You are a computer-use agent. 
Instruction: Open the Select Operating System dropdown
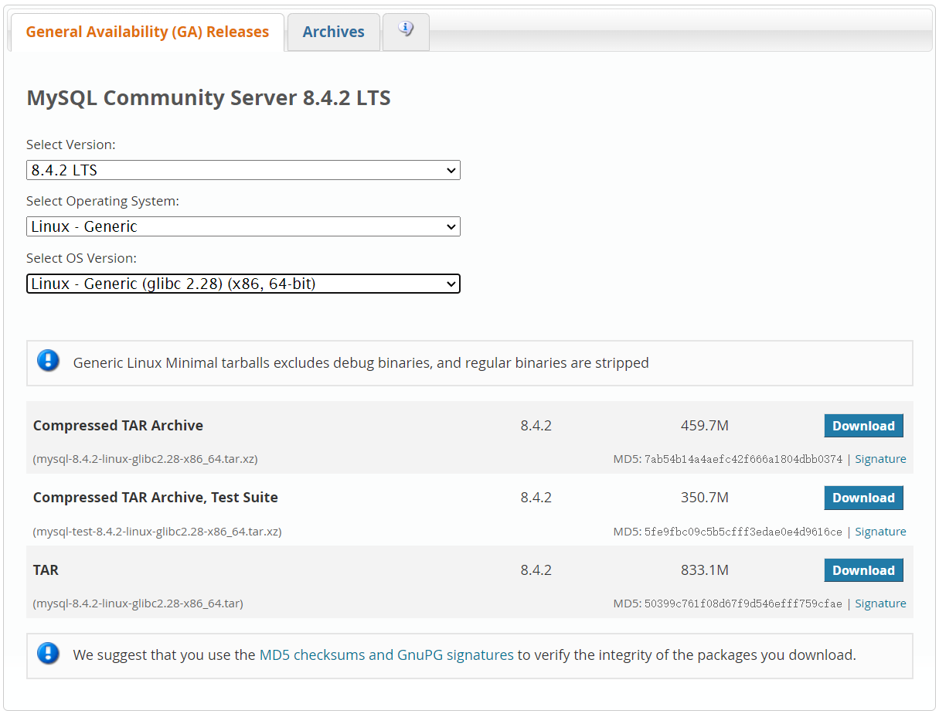click(x=243, y=226)
